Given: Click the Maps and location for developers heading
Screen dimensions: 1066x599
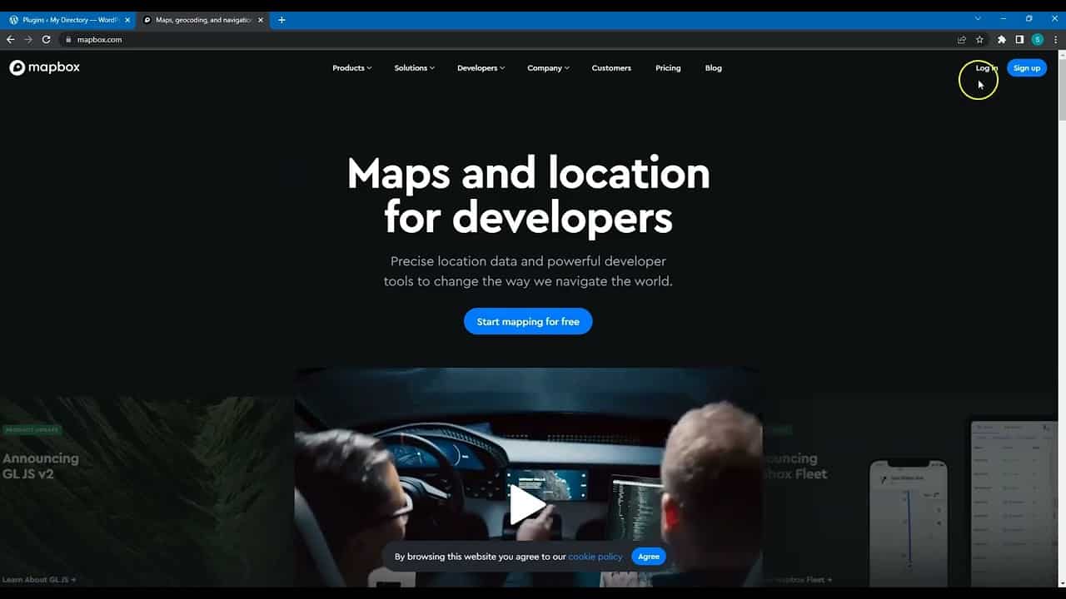Looking at the screenshot, I should click(x=528, y=196).
